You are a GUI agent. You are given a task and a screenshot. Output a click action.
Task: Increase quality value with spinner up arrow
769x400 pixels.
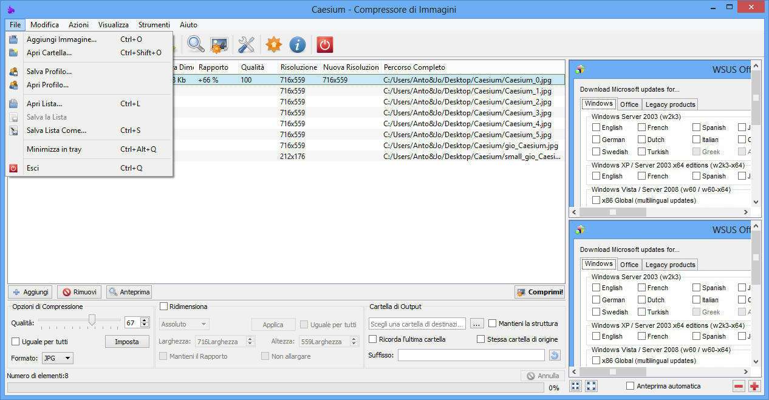coord(145,320)
